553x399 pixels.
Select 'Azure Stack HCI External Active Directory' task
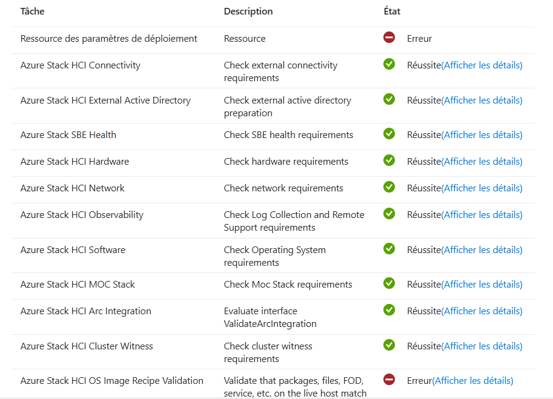105,101
